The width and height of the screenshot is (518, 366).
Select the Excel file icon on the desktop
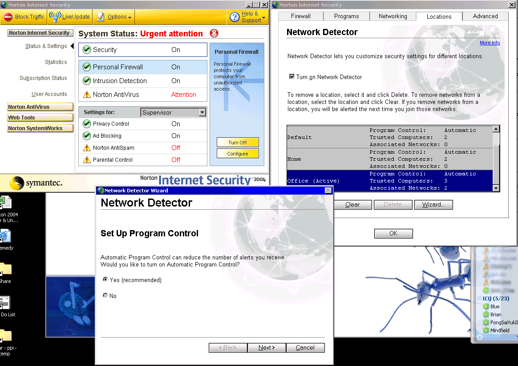pyautogui.click(x=6, y=203)
